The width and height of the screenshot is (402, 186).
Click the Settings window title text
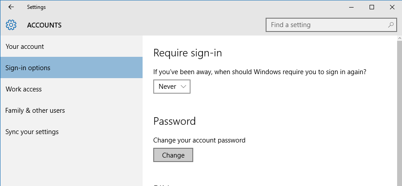click(x=36, y=7)
